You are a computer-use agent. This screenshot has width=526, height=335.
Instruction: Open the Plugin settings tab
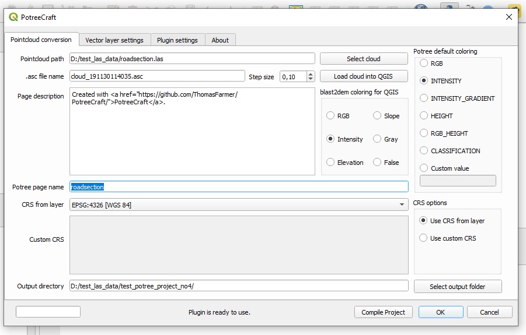point(177,40)
